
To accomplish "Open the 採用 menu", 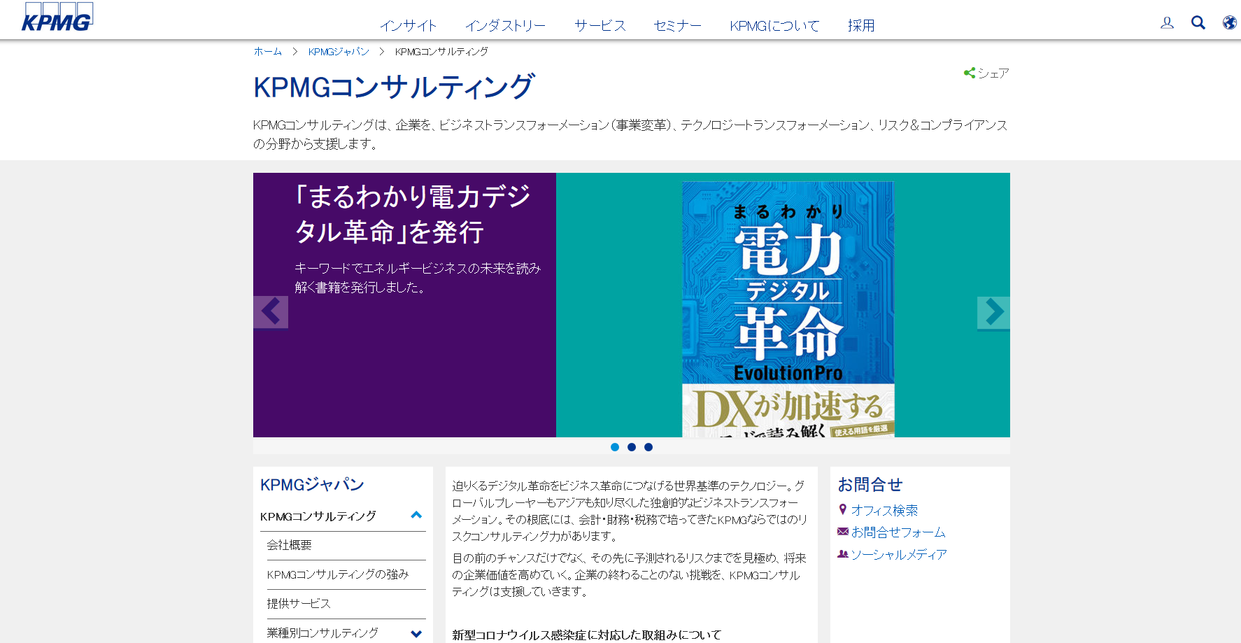I will (861, 26).
